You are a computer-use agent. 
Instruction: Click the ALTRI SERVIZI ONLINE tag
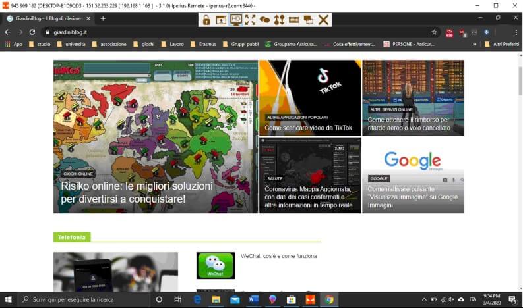[x=391, y=109]
